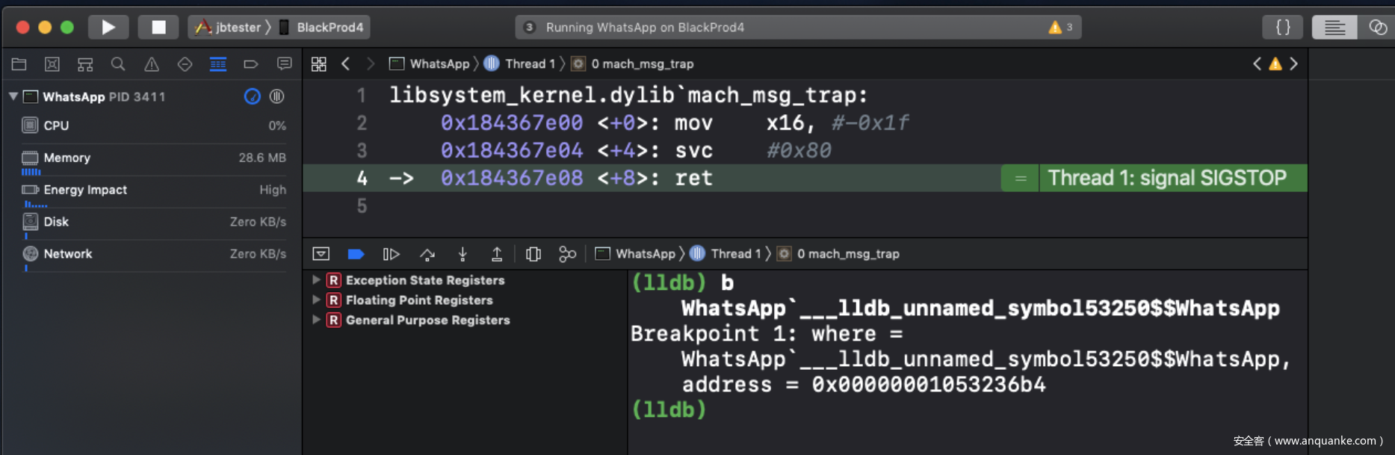Click the Run (play) button
The width and height of the screenshot is (1395, 455).
tap(108, 28)
